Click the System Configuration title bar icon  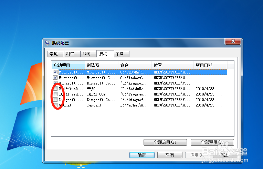click(47, 43)
